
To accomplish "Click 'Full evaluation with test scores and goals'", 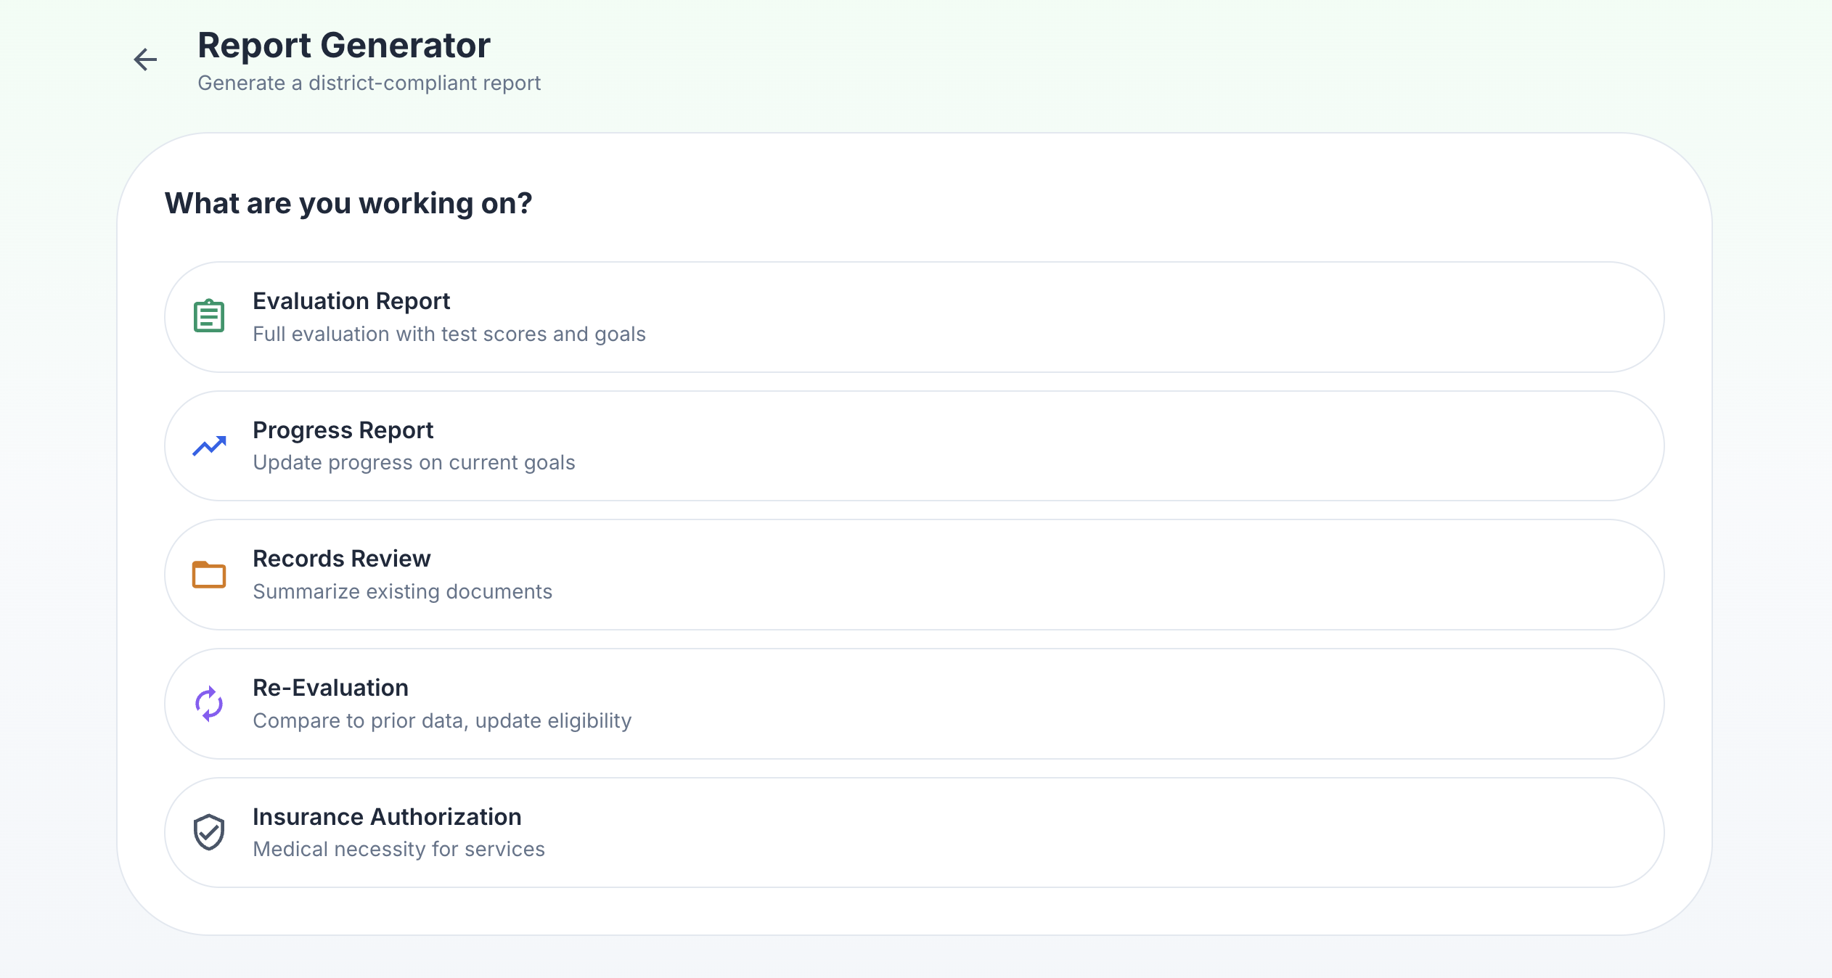I will coord(449,334).
